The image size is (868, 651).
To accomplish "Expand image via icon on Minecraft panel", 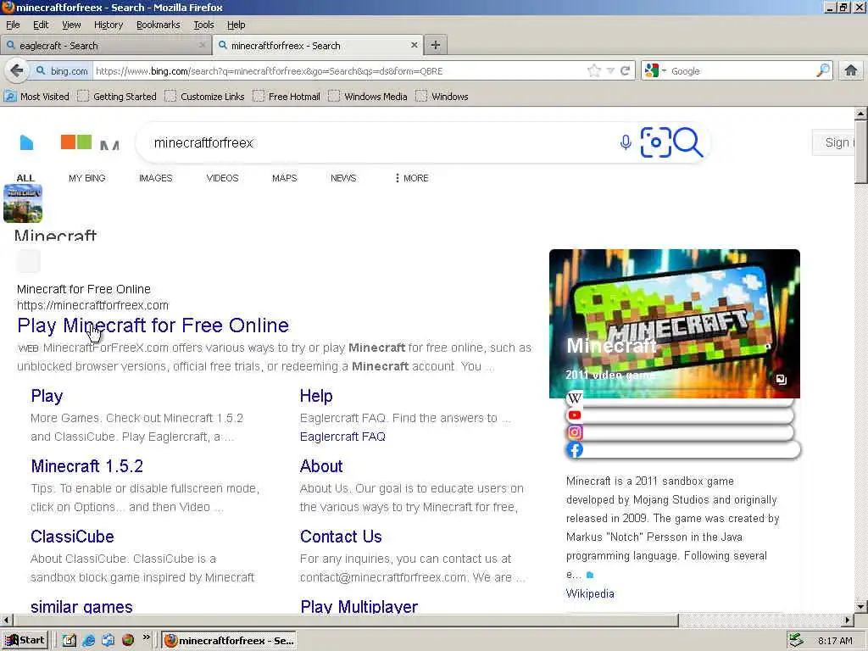I will [x=781, y=379].
